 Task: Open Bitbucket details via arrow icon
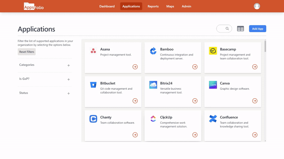135,101
